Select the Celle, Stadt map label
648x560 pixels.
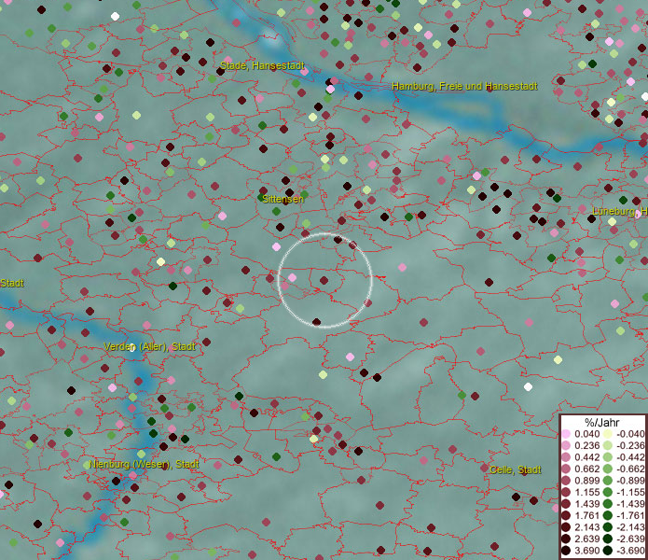(x=516, y=469)
